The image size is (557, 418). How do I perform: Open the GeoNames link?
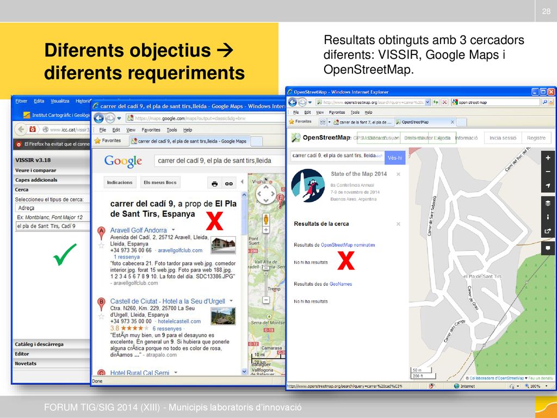(x=341, y=284)
